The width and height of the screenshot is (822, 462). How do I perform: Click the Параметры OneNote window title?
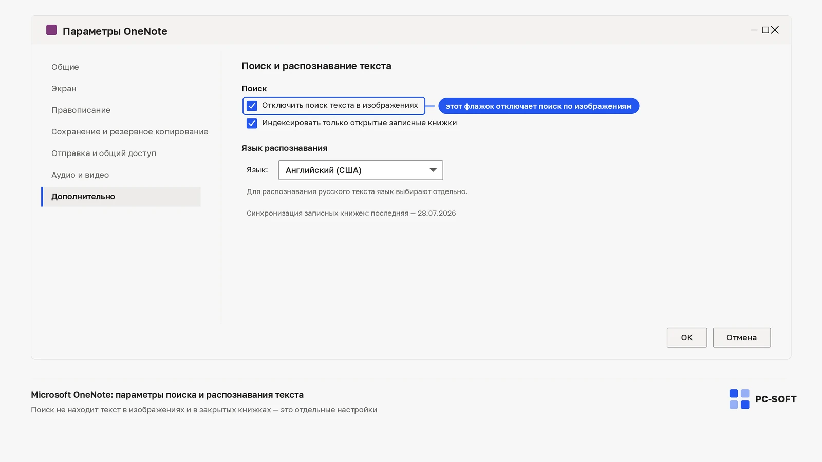click(115, 31)
